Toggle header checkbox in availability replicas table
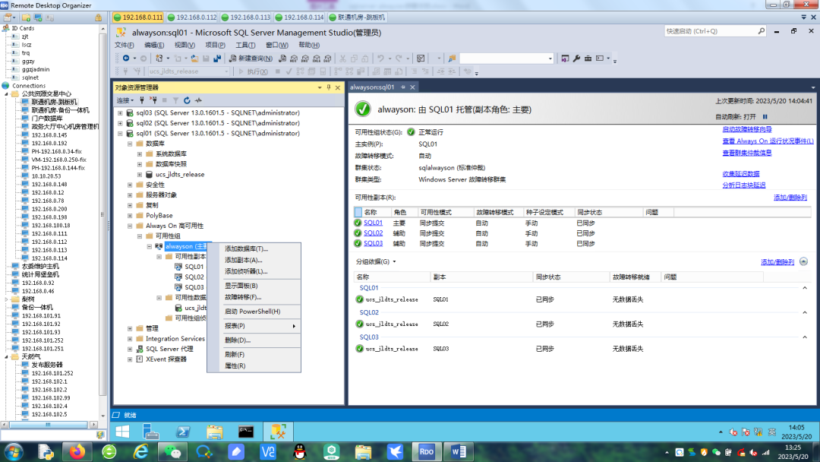Screen dimensions: 820x462 [358, 212]
